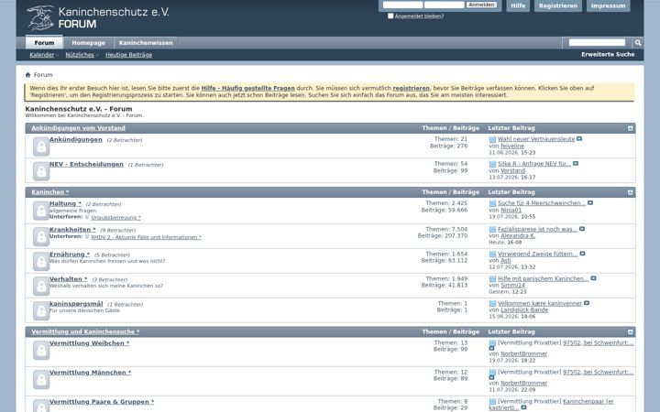This screenshot has height=412, width=660.
Task: Open the Vermittlung Paare & Gruppen forum
Action: click(102, 402)
